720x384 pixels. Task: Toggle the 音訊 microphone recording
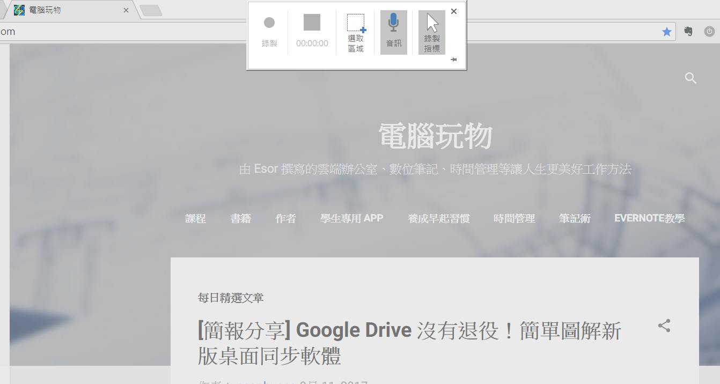394,32
